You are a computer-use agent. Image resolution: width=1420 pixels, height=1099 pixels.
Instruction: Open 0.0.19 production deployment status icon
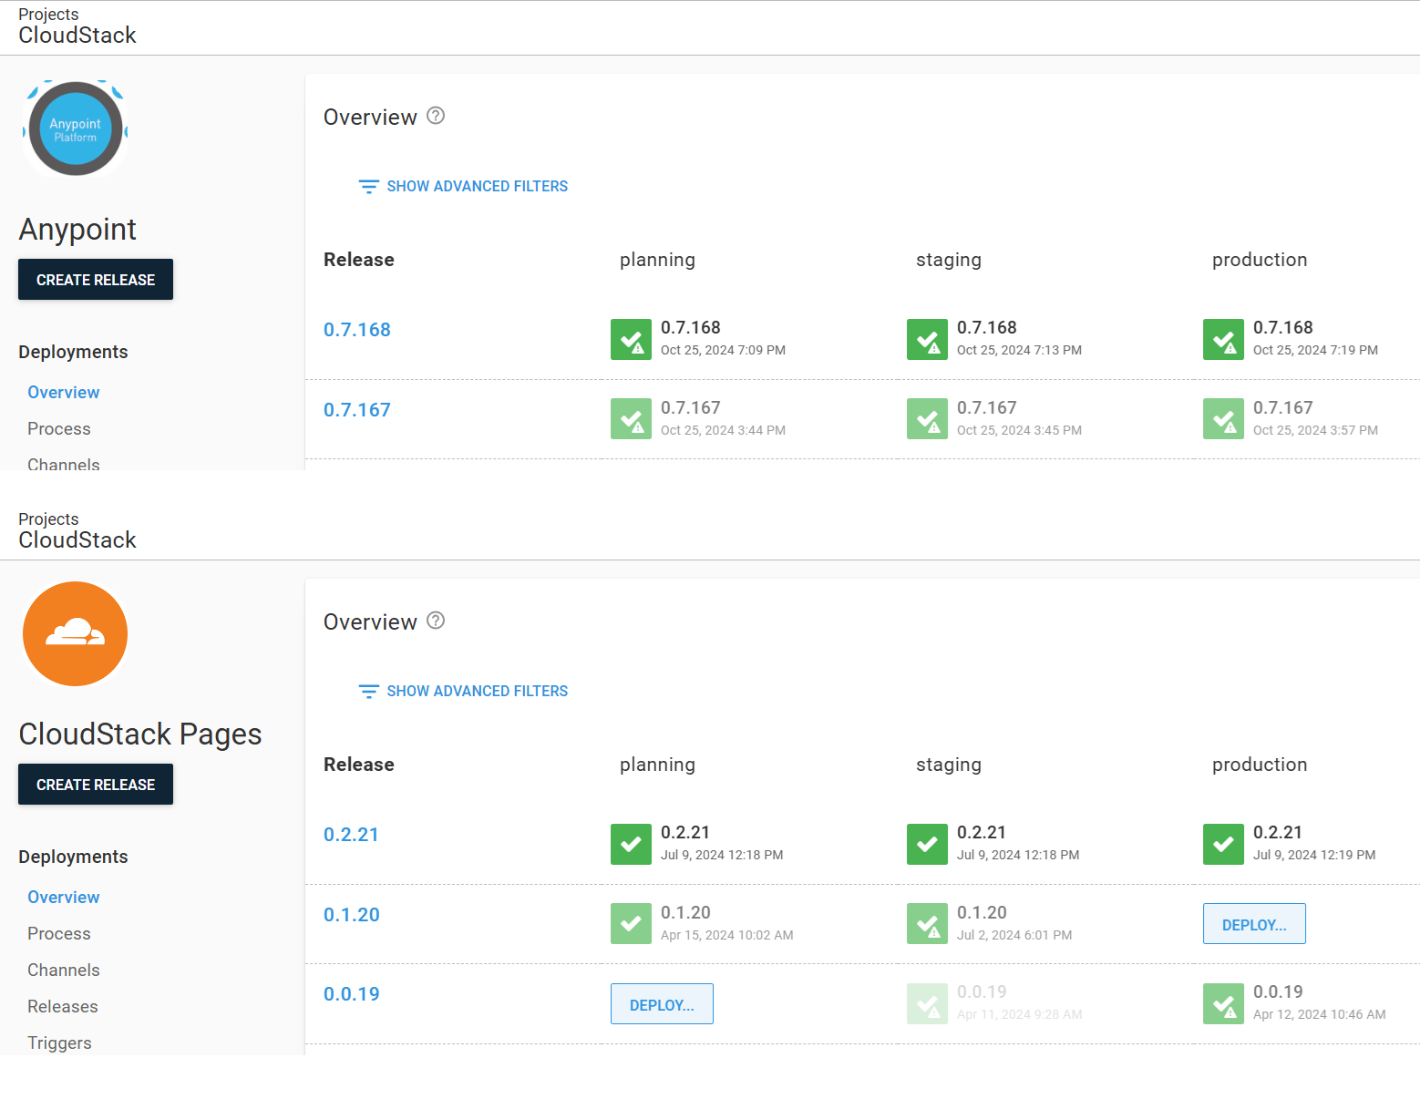(1223, 1003)
